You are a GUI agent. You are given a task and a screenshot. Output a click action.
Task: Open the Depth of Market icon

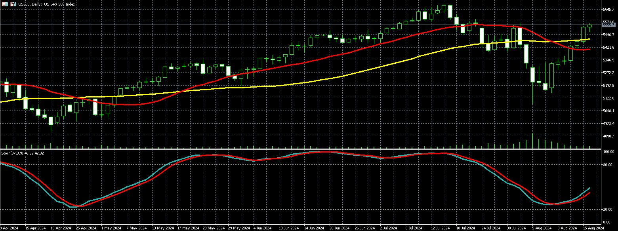pos(5,4)
